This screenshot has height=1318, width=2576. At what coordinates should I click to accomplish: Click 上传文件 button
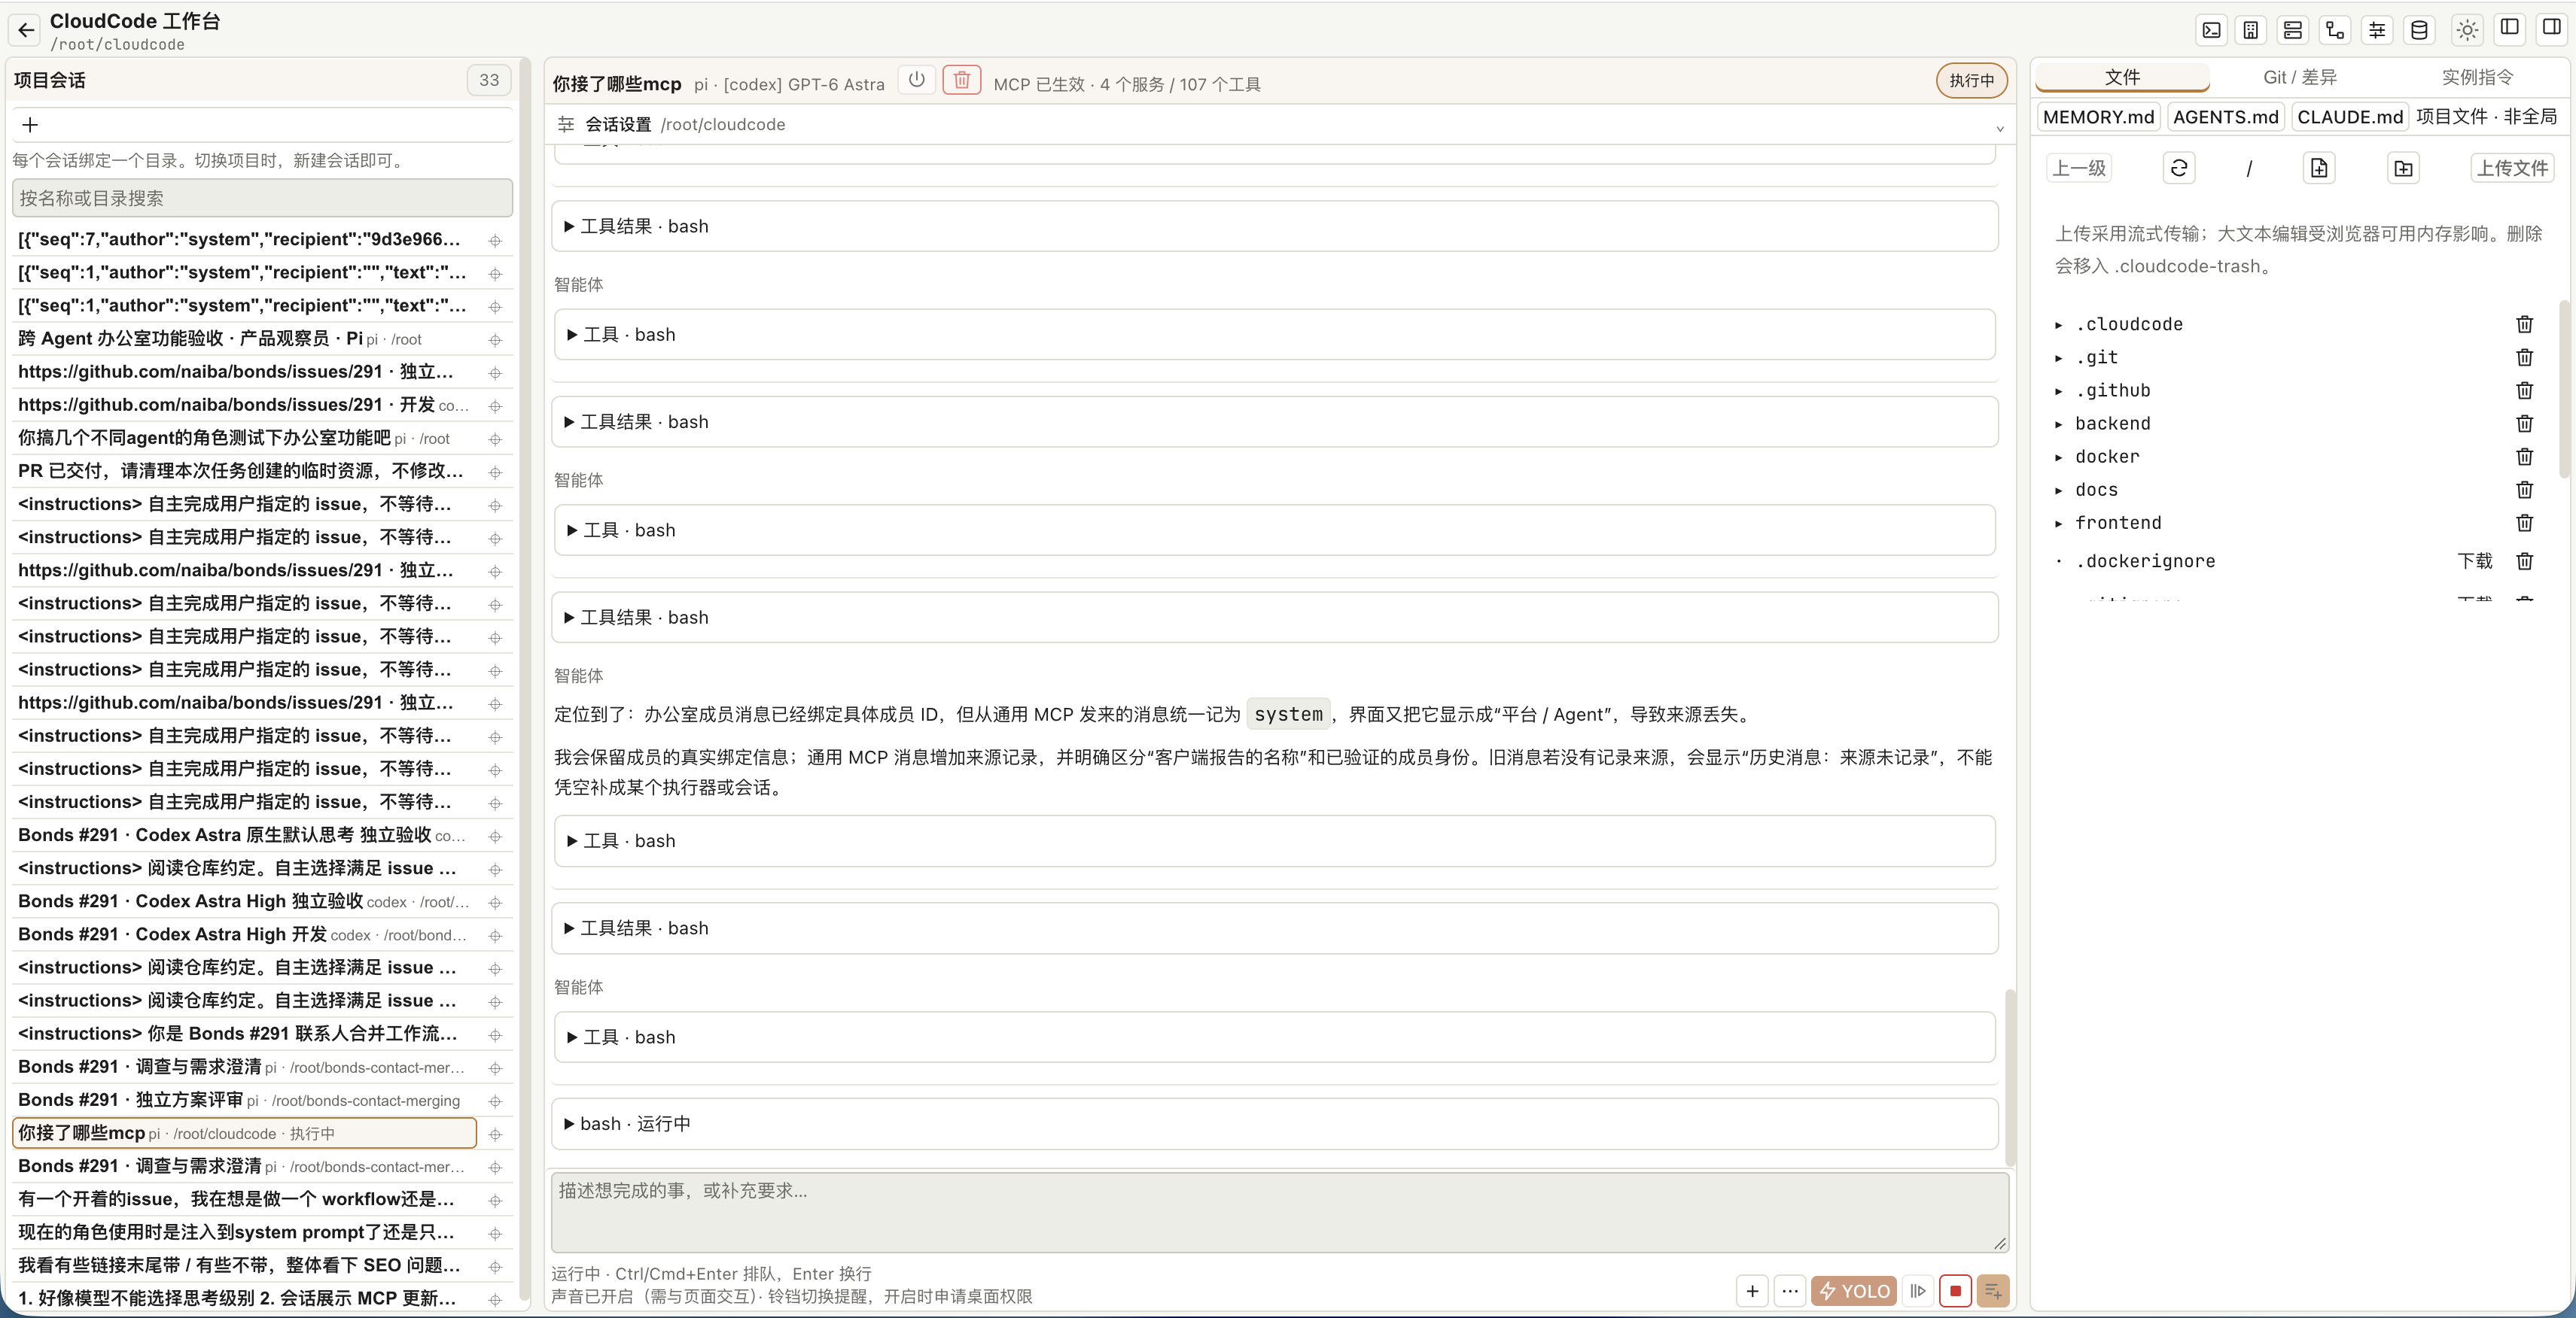[x=2511, y=168]
